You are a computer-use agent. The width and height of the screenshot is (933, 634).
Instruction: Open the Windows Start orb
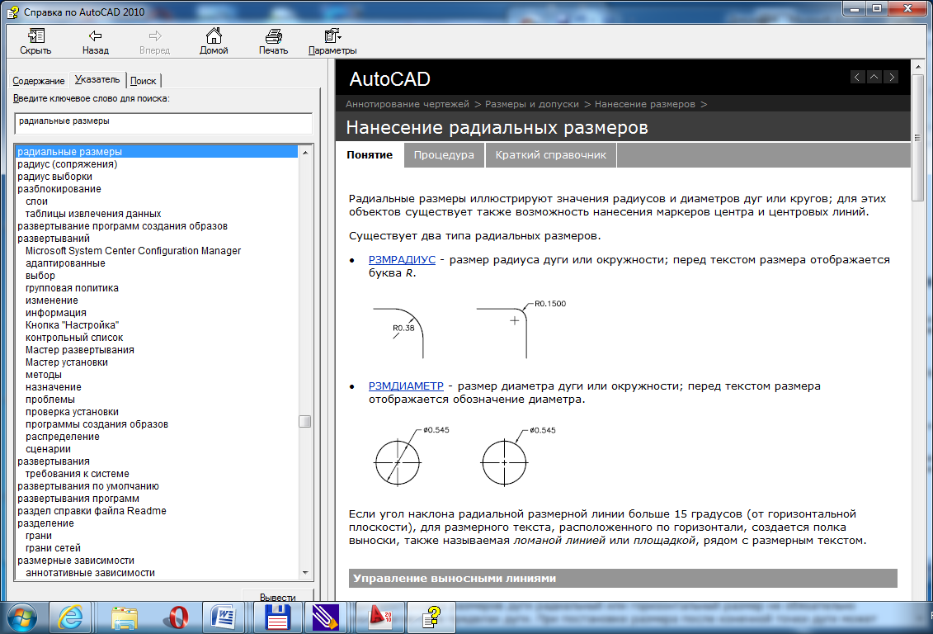point(22,618)
